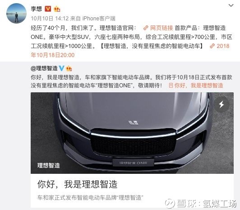Open the 网页链接 web link
Image resolution: width=240 pixels, height=210 pixels.
(162, 28)
